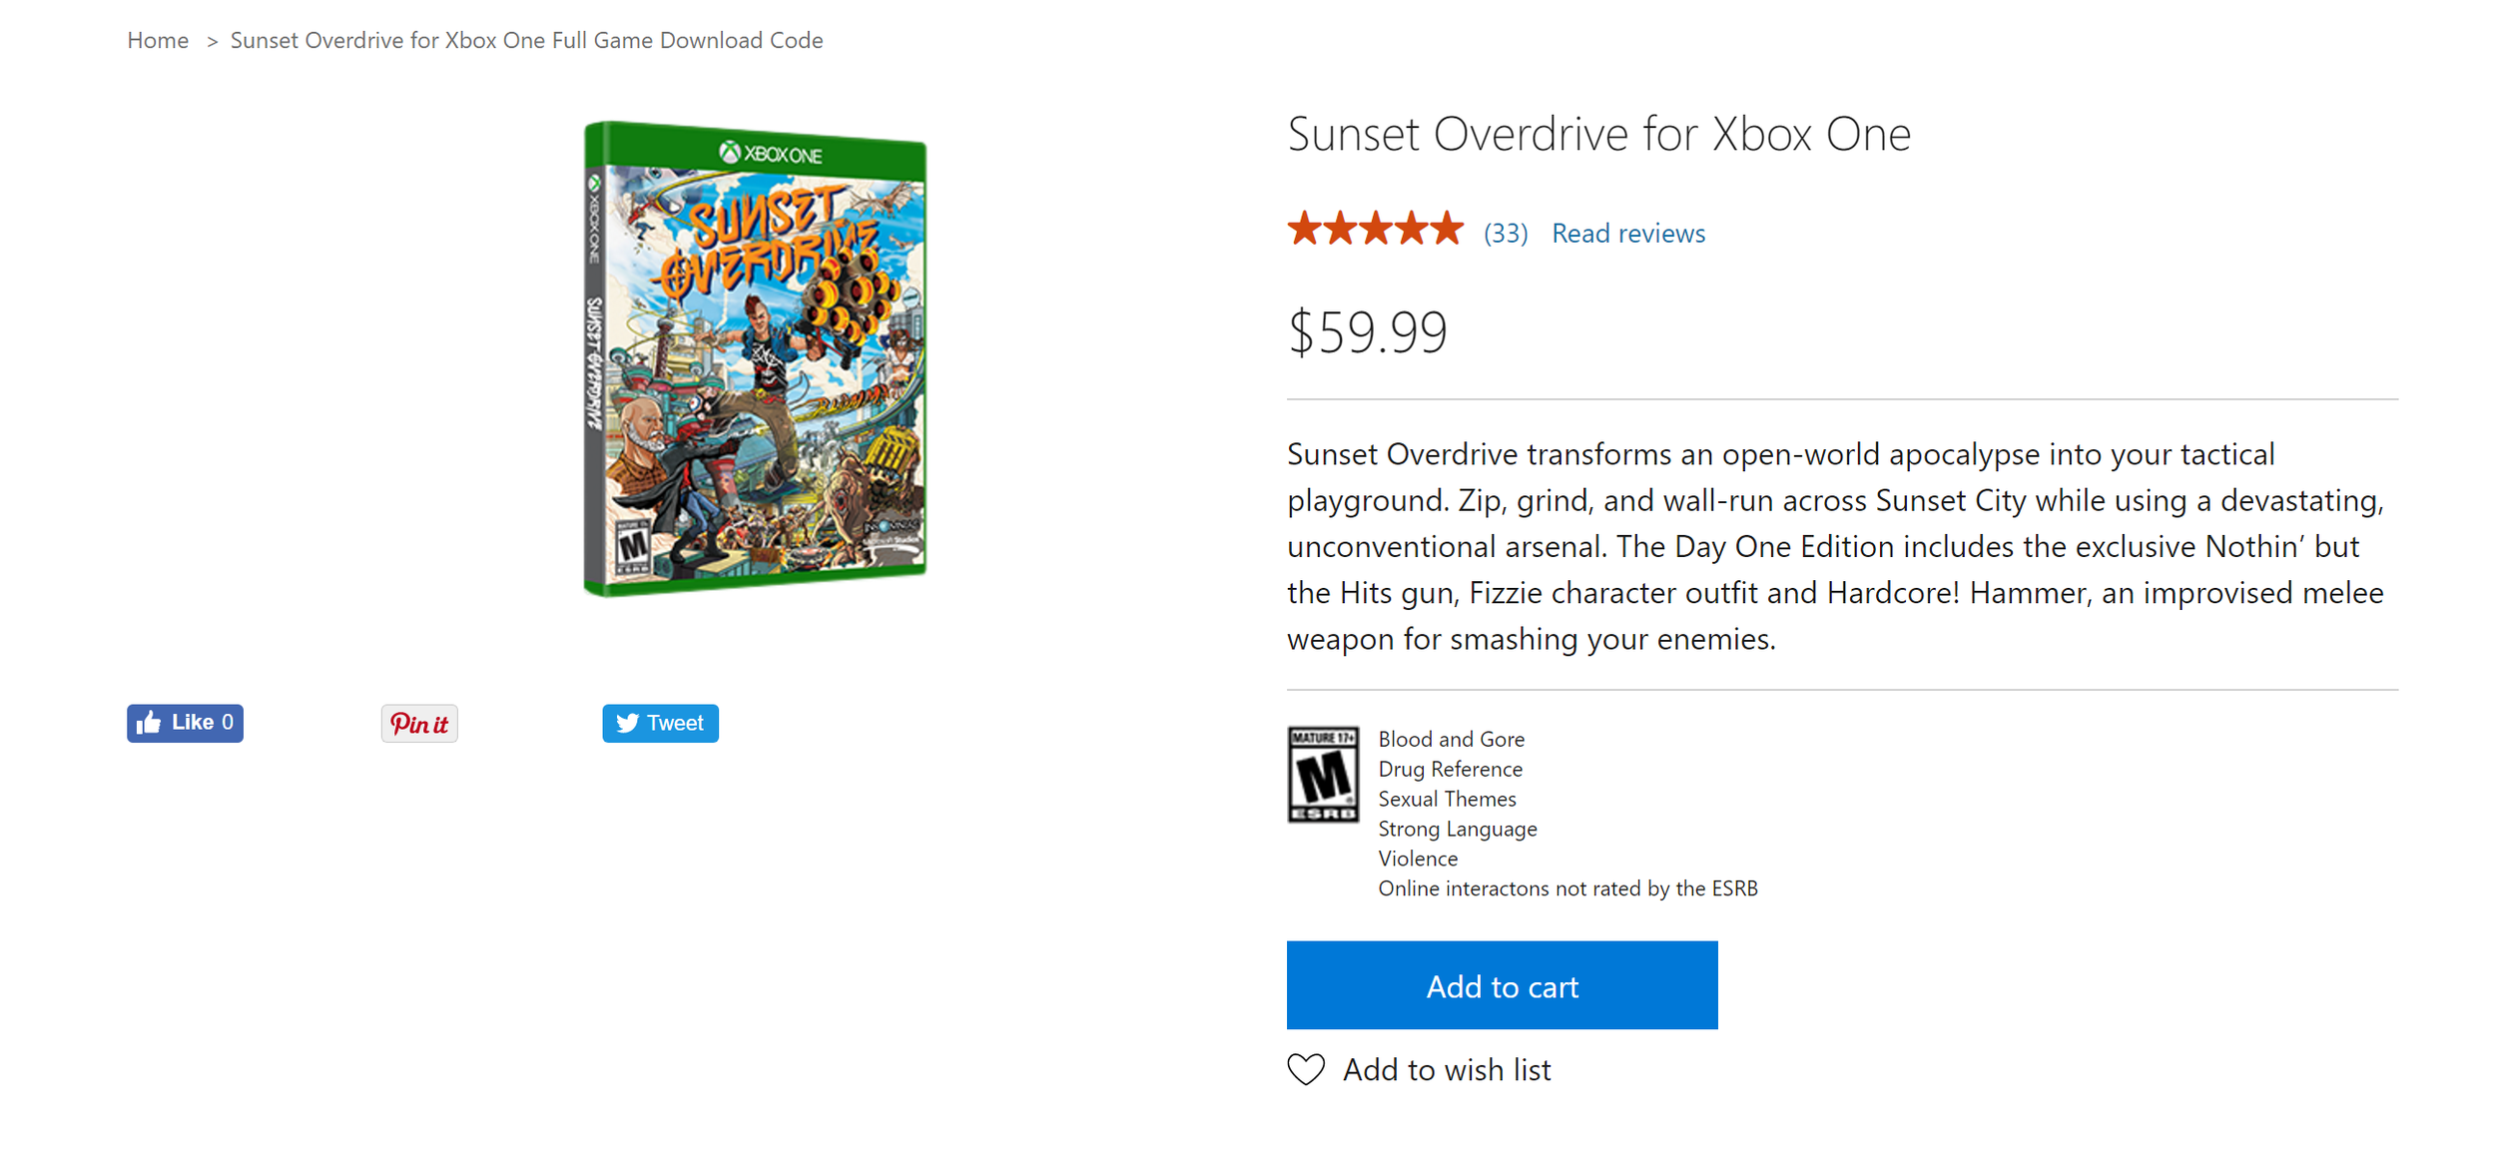Click the five-star rating display

click(x=1375, y=229)
